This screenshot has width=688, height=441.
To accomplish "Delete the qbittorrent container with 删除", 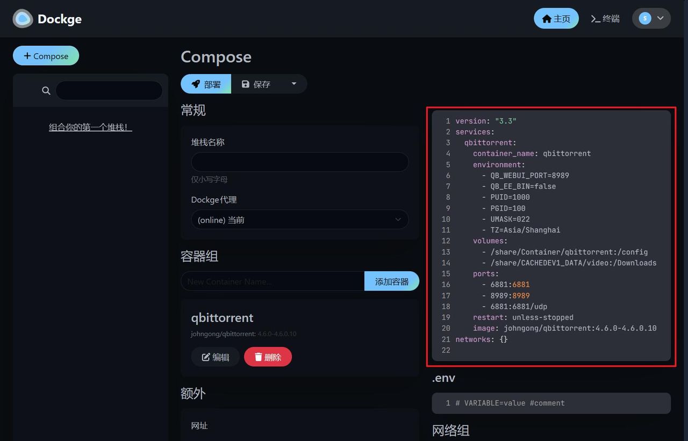I will pos(268,357).
